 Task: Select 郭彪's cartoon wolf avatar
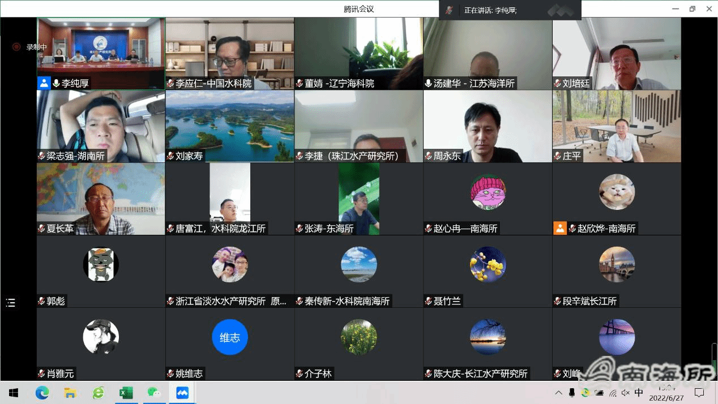pos(101,265)
